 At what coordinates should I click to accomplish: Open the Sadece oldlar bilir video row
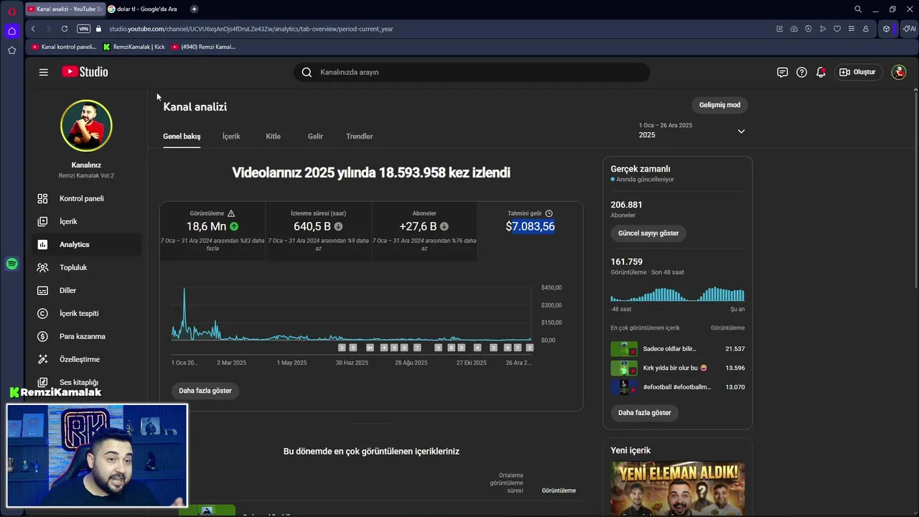(x=678, y=349)
